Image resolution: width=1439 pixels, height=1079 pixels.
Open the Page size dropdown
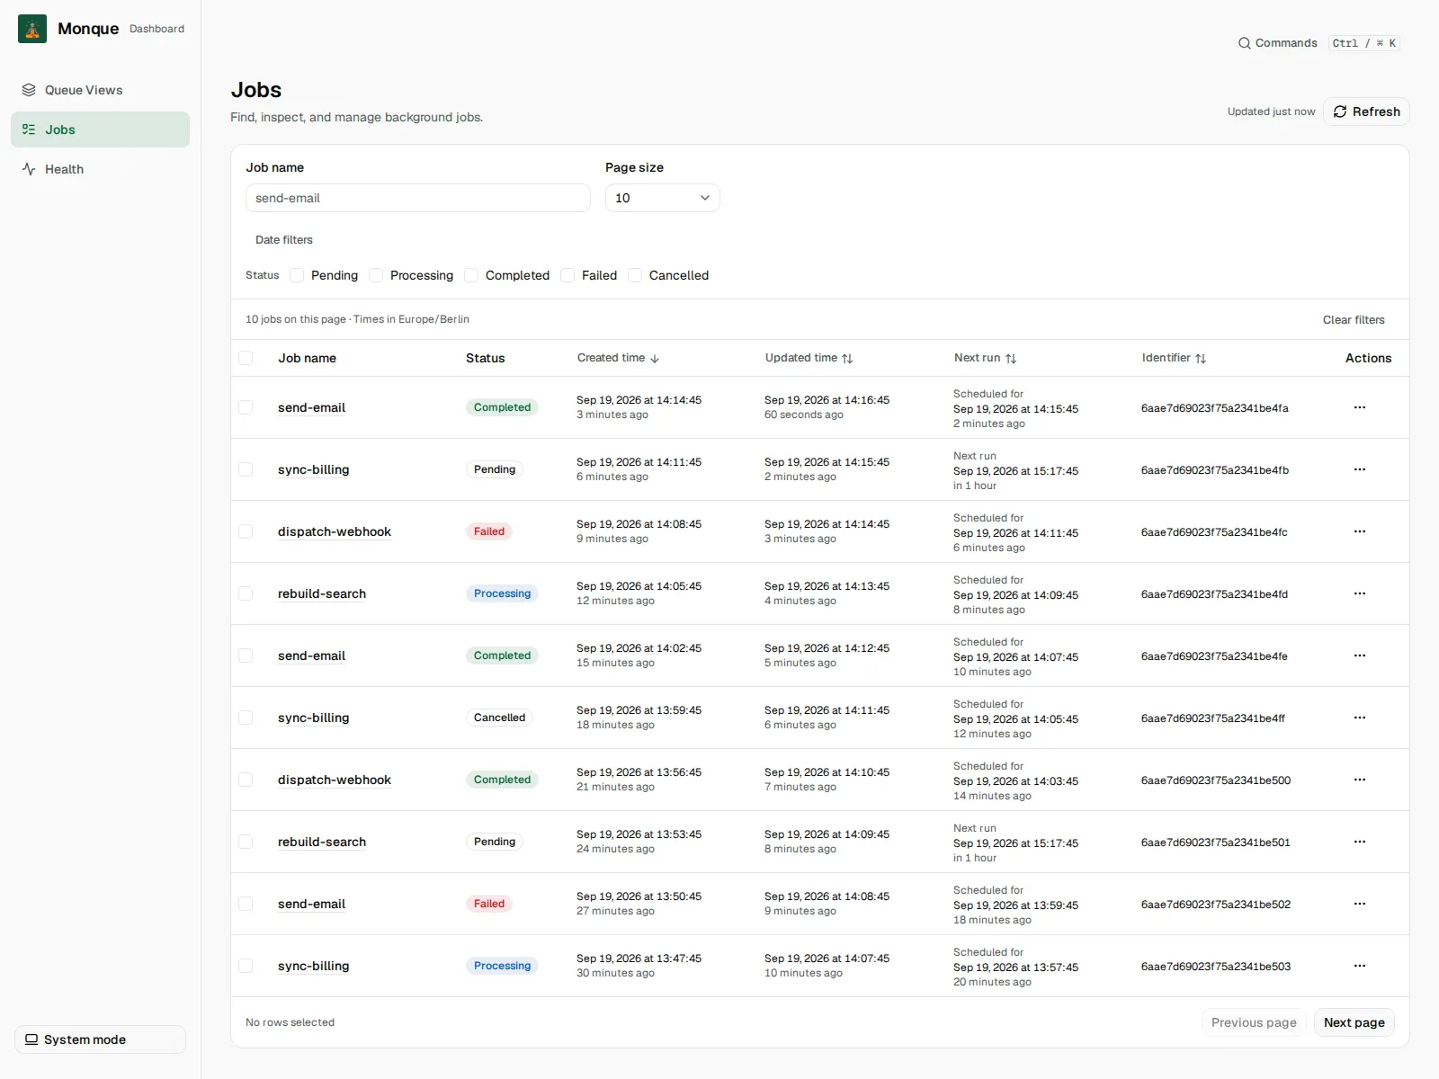662,198
